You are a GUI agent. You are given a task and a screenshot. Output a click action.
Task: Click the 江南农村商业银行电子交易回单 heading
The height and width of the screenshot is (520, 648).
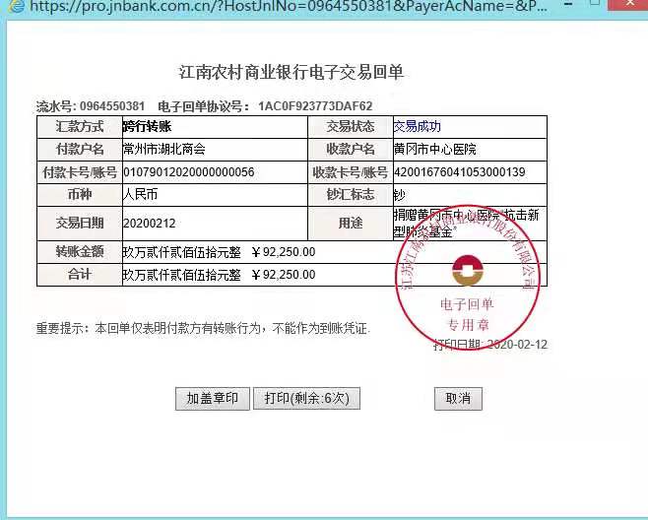coord(292,72)
